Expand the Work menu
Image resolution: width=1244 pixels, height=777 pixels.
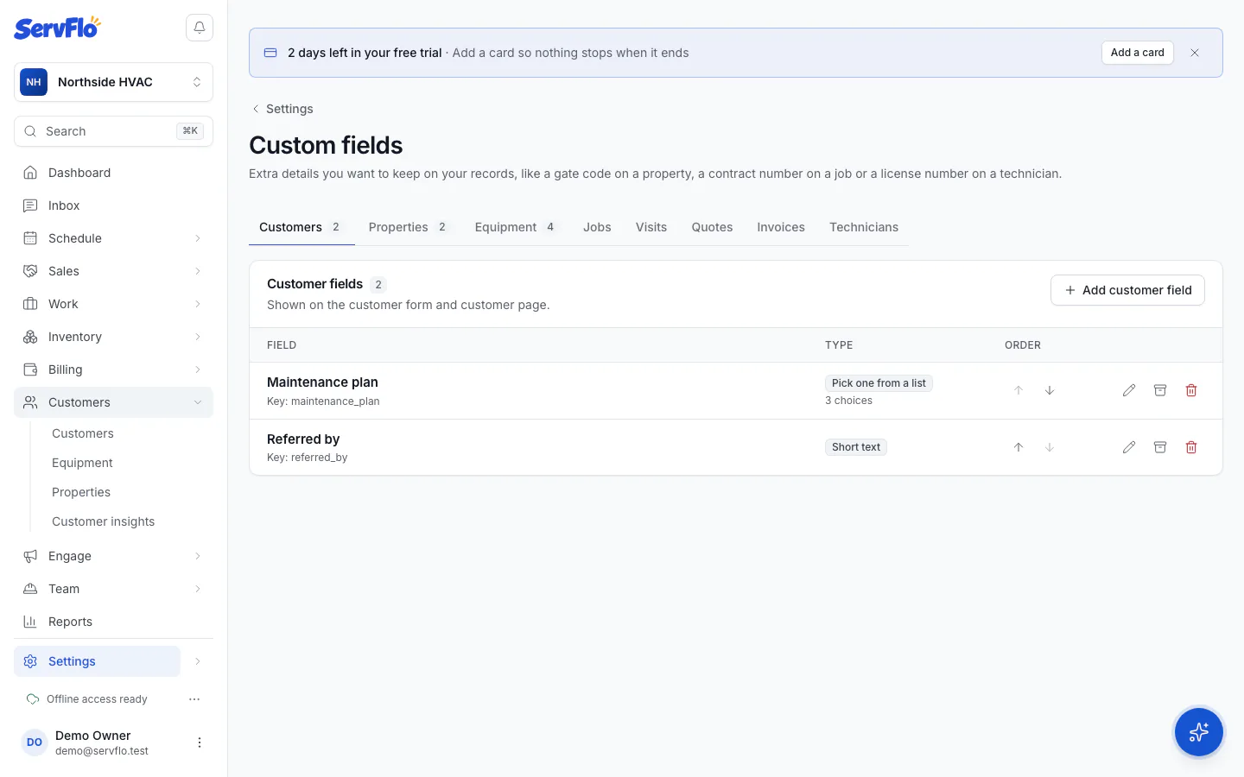pos(113,304)
